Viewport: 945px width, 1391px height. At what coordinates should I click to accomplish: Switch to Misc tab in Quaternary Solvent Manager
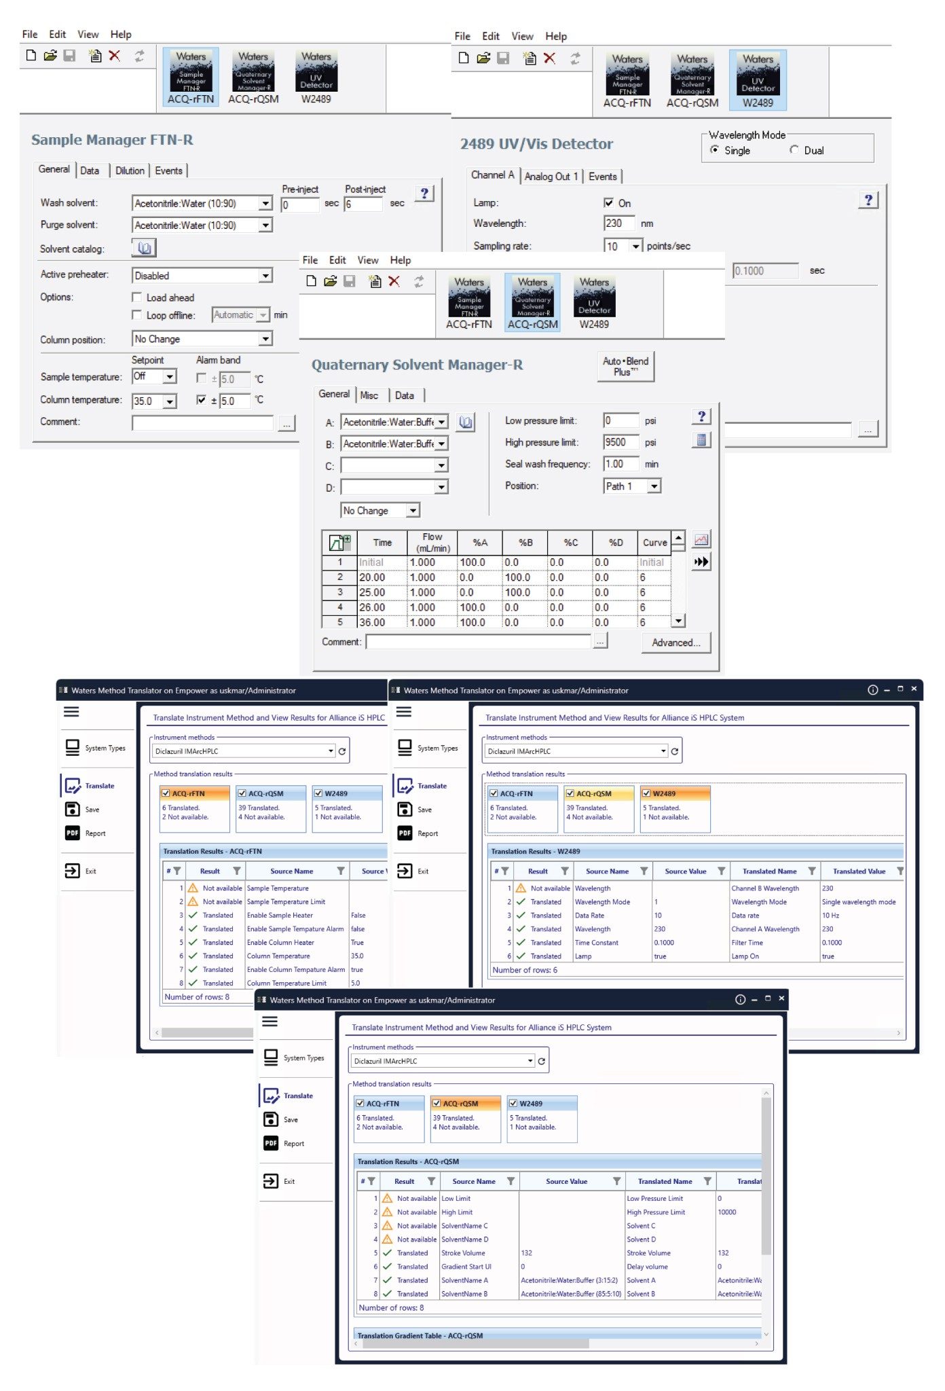pyautogui.click(x=369, y=395)
